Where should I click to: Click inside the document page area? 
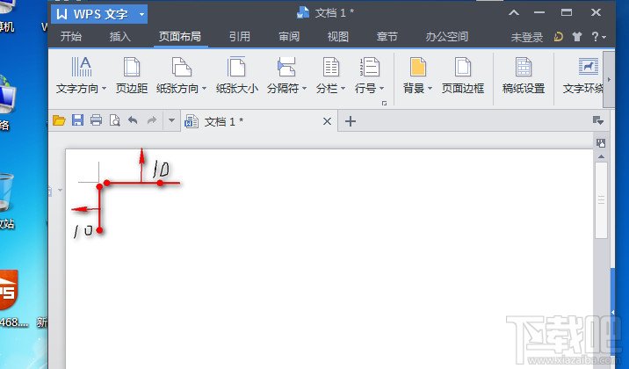(329, 258)
